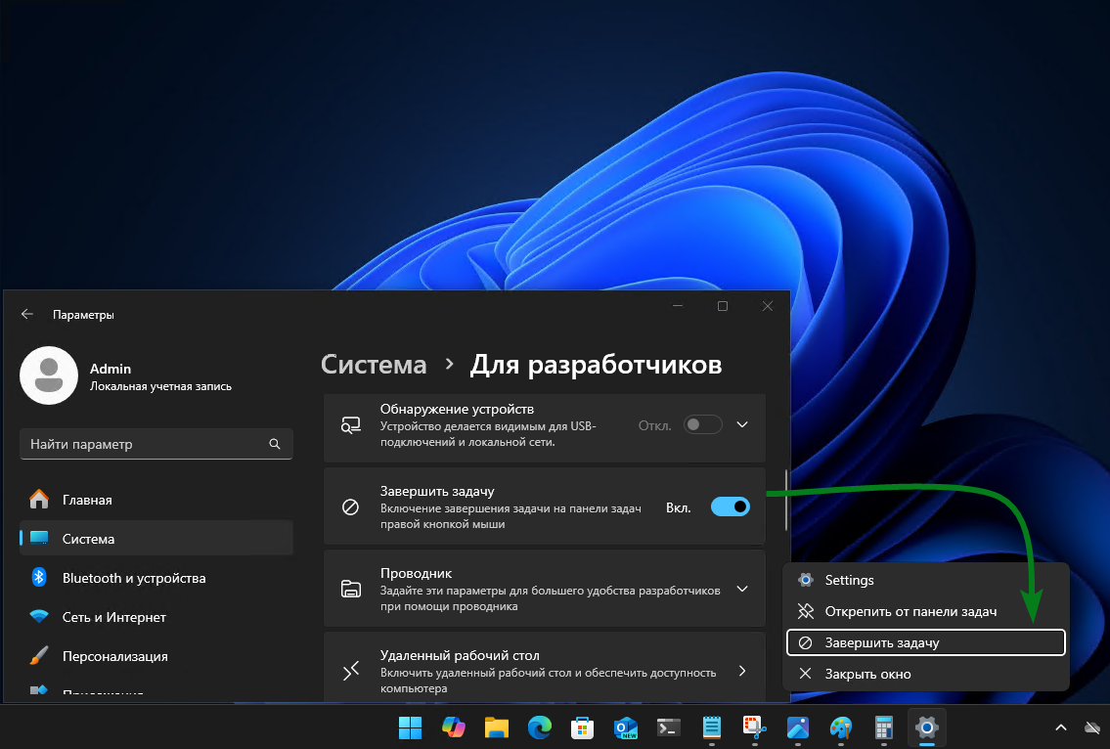
Task: Click the back arrow in Settings window
Action: (27, 315)
